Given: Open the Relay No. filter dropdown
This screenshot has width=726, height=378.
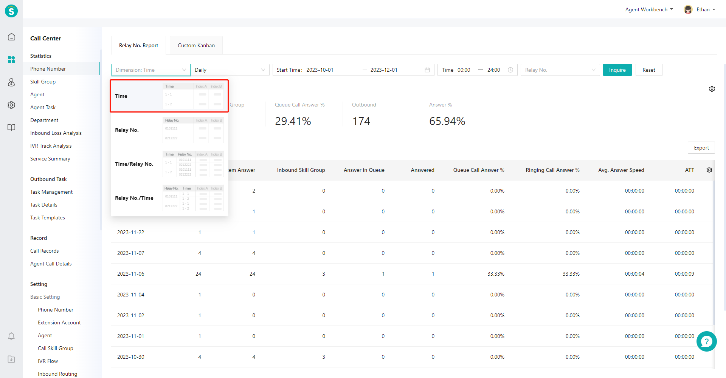Looking at the screenshot, I should tap(560, 70).
